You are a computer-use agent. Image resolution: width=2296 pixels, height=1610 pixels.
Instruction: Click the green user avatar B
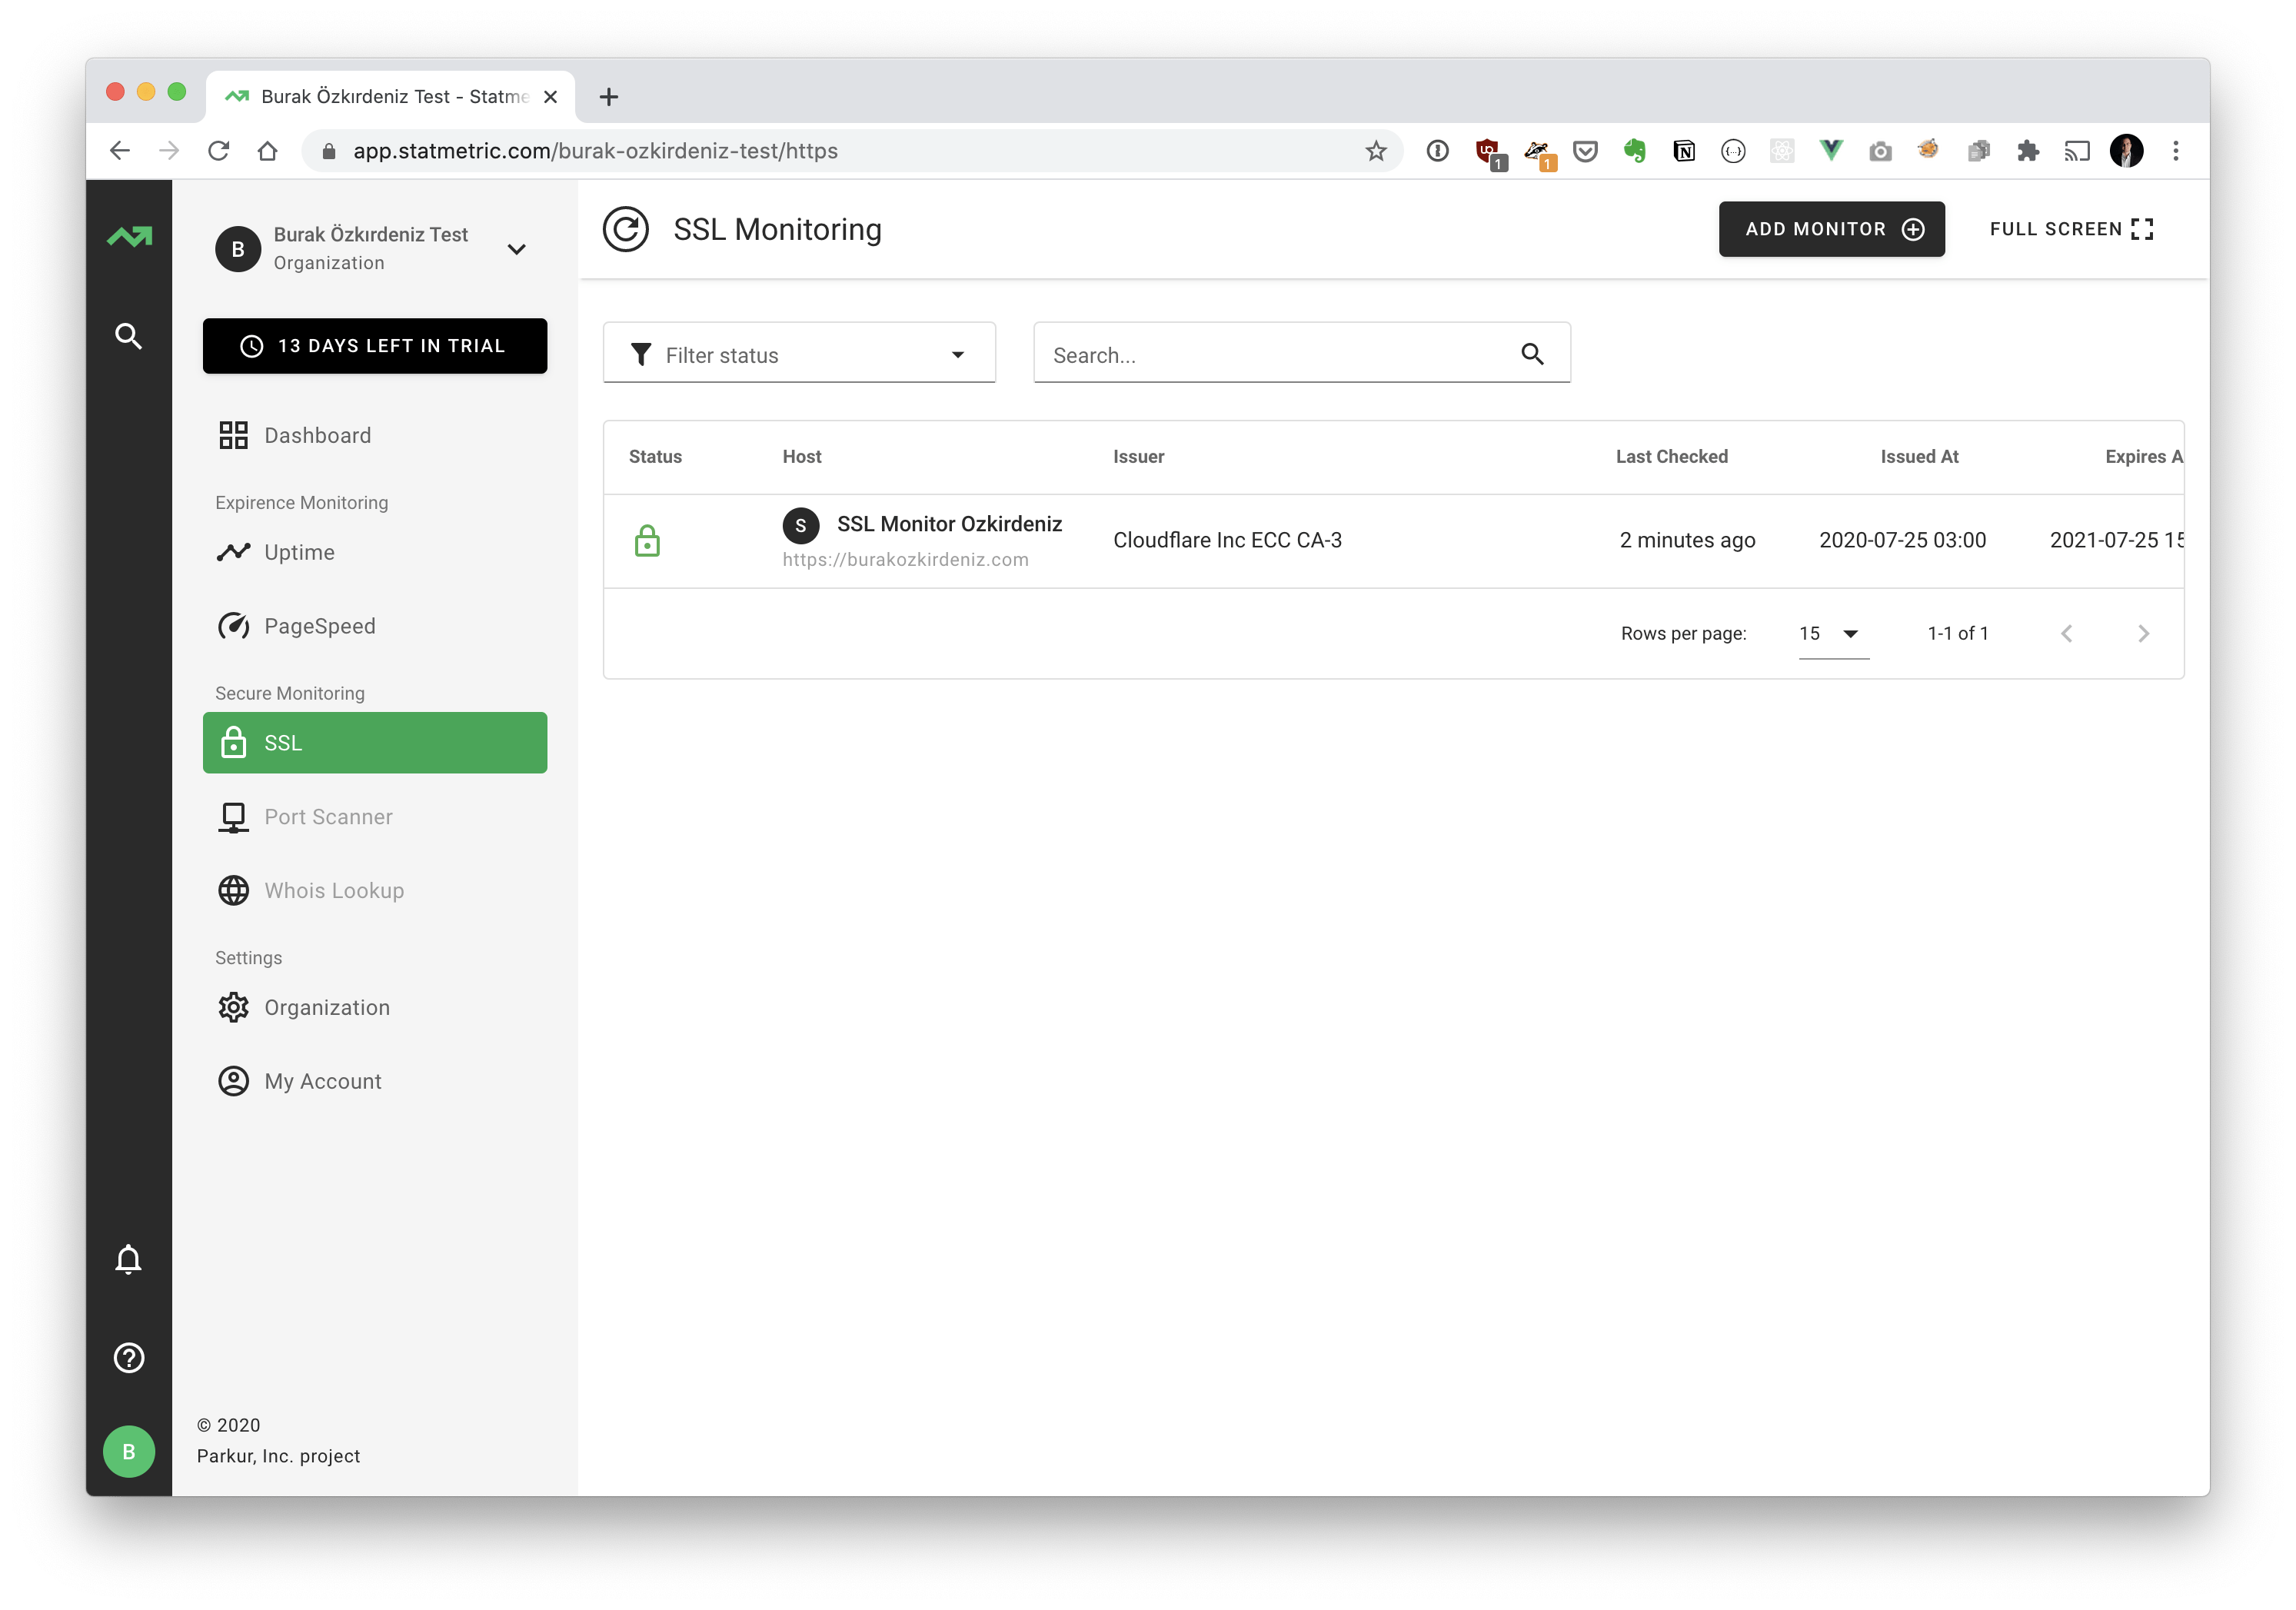coord(128,1451)
